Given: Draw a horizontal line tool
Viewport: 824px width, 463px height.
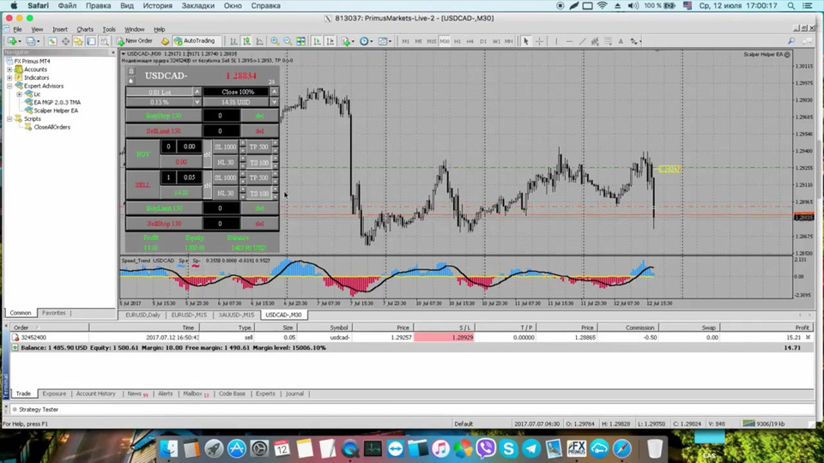Looking at the screenshot, I should pyautogui.click(x=569, y=41).
